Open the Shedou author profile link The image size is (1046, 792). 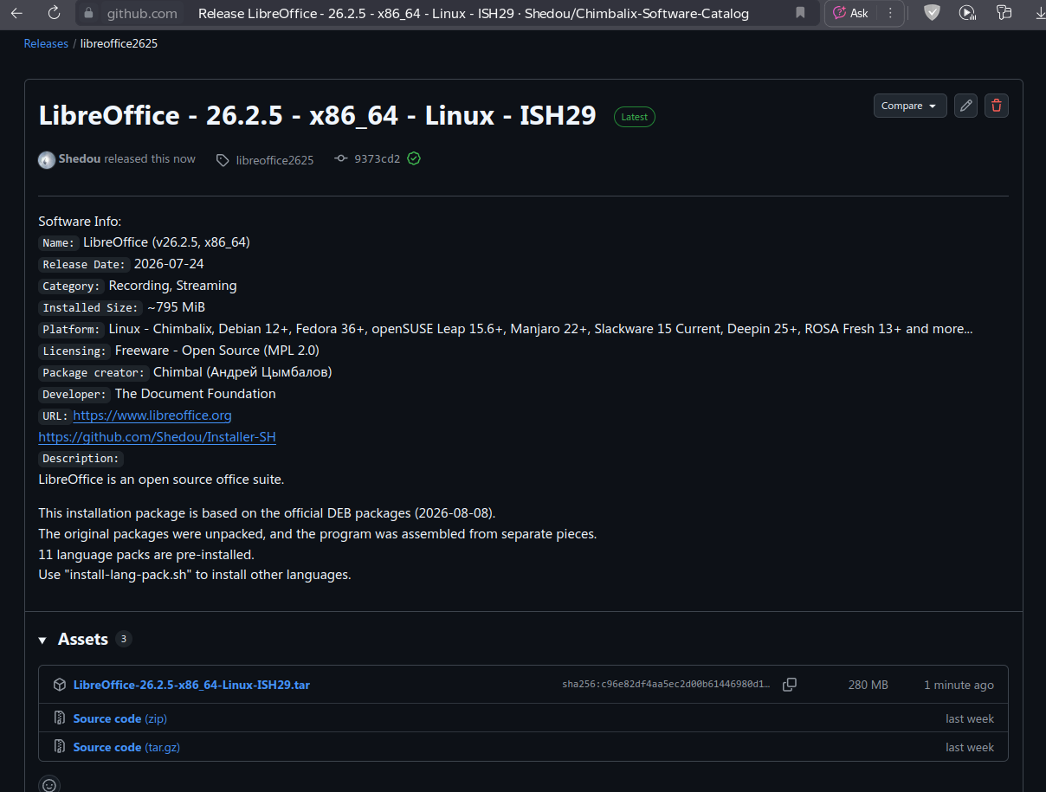(80, 159)
